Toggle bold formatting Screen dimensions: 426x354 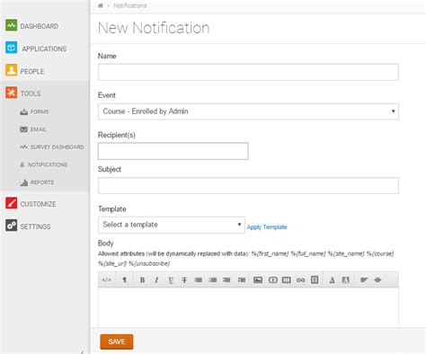[142, 280]
